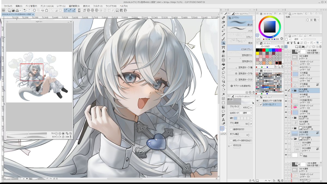The image size is (327, 184).
Task: Toggle visibility eye of レイヤー 122
Action: click(286, 107)
